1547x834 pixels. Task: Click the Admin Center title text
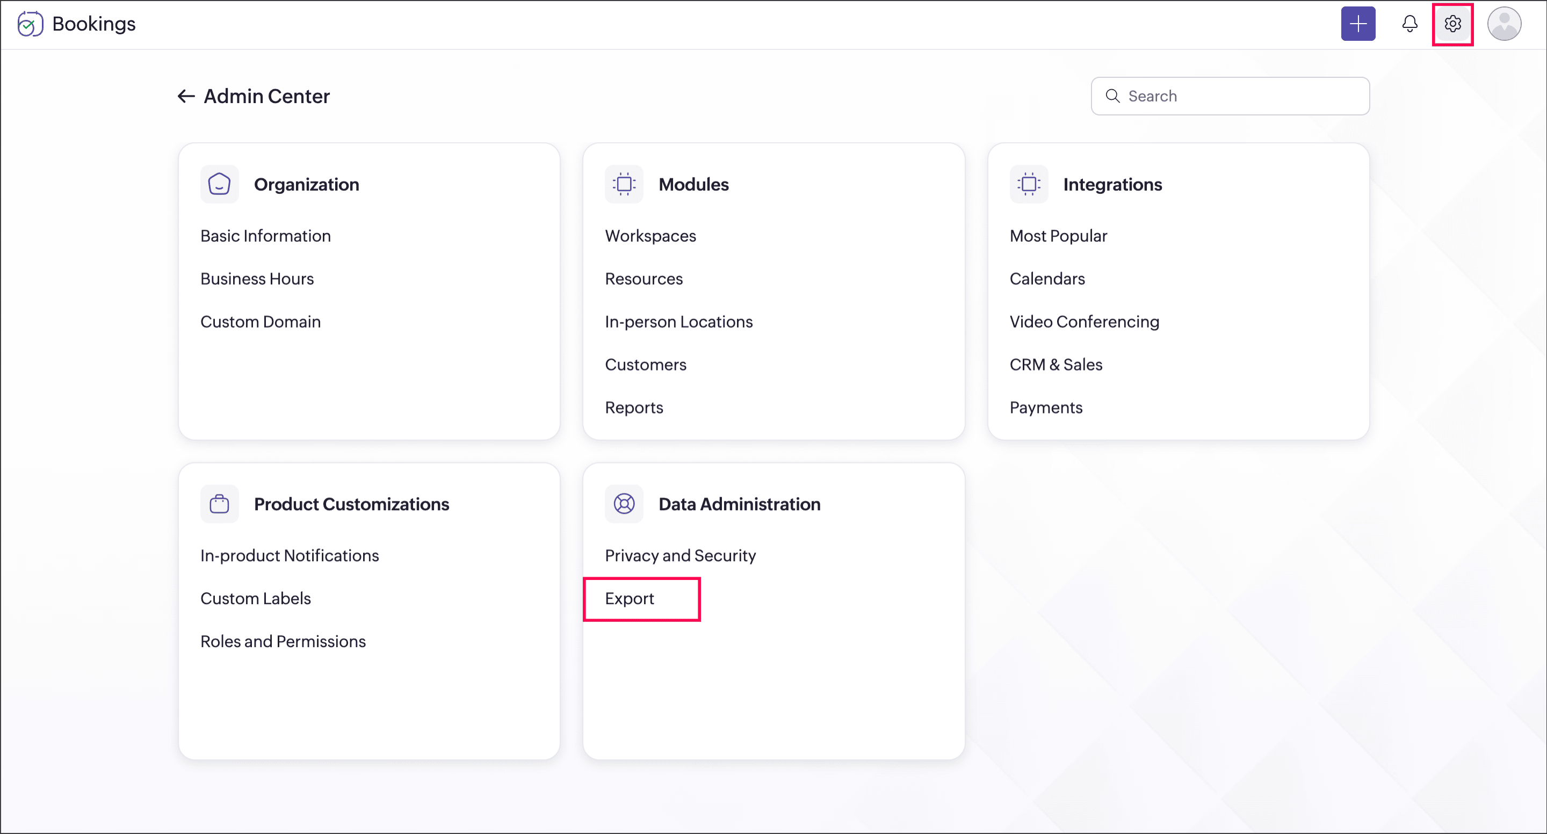coord(266,96)
